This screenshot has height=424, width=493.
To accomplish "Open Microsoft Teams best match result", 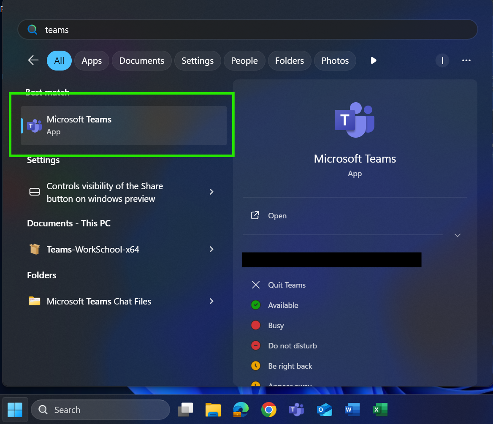I will 124,125.
